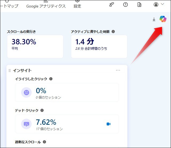Click the 17 個のセッション label
This screenshot has width=171, height=148.
(x=50, y=129)
